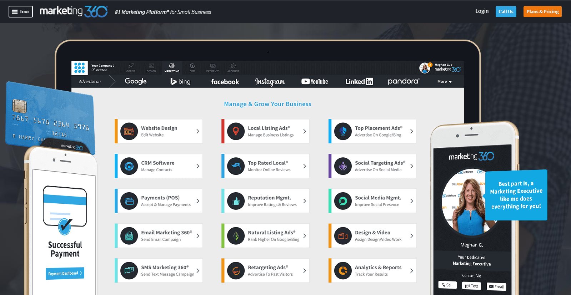Screen dimensions: 571x295
Task: Click the arrow on Top Placement Ads card
Action: click(x=412, y=131)
